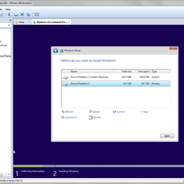Click the console view toolbar icon
184x184 pixels.
tap(37, 15)
